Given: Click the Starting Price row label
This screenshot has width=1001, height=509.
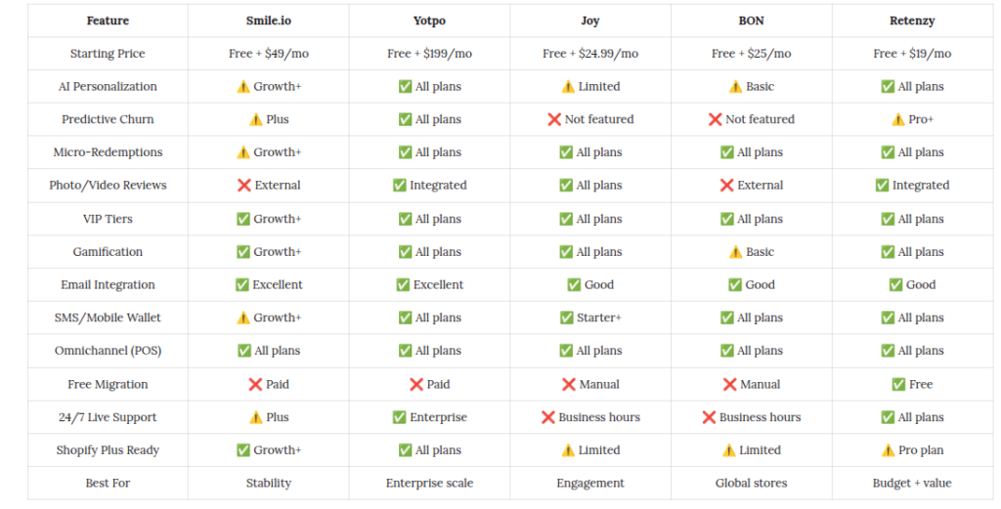Looking at the screenshot, I should point(108,54).
